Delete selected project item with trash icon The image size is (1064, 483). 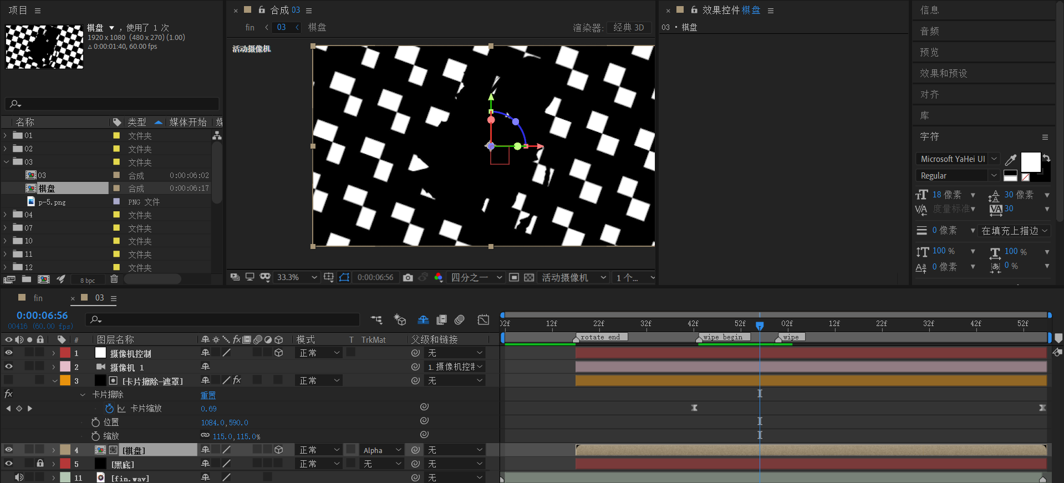click(x=114, y=279)
